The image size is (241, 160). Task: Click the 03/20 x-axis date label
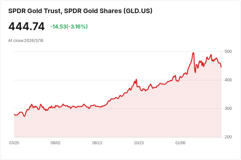point(14,143)
